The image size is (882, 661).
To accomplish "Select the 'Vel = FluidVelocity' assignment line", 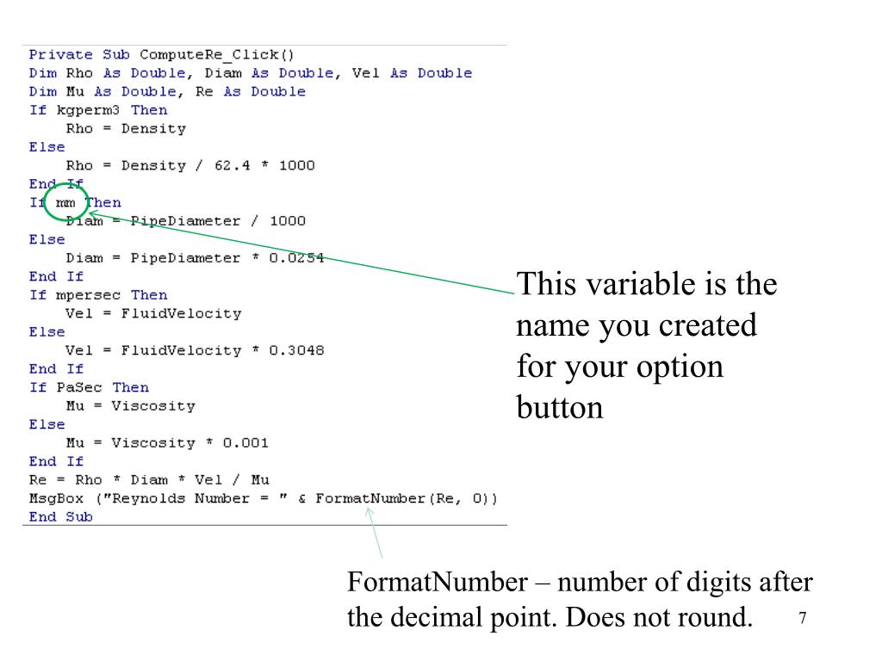I will 153,313.
